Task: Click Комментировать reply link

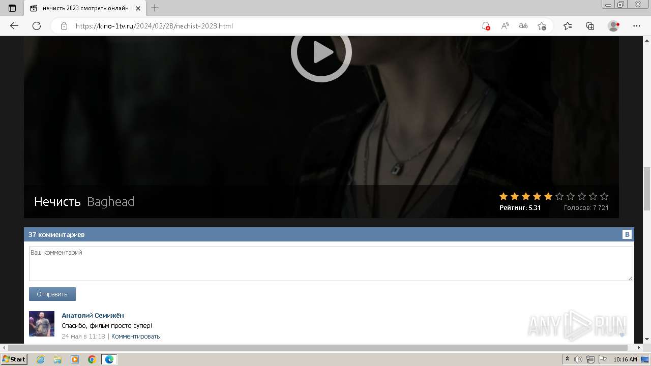Action: [x=136, y=337]
